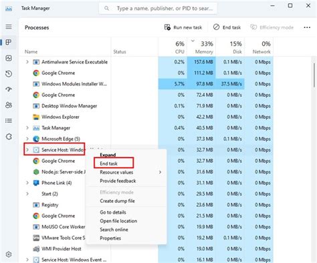Open the Users sidebar icon
Image resolution: width=317 pixels, height=263 pixels.
pyautogui.click(x=9, y=105)
